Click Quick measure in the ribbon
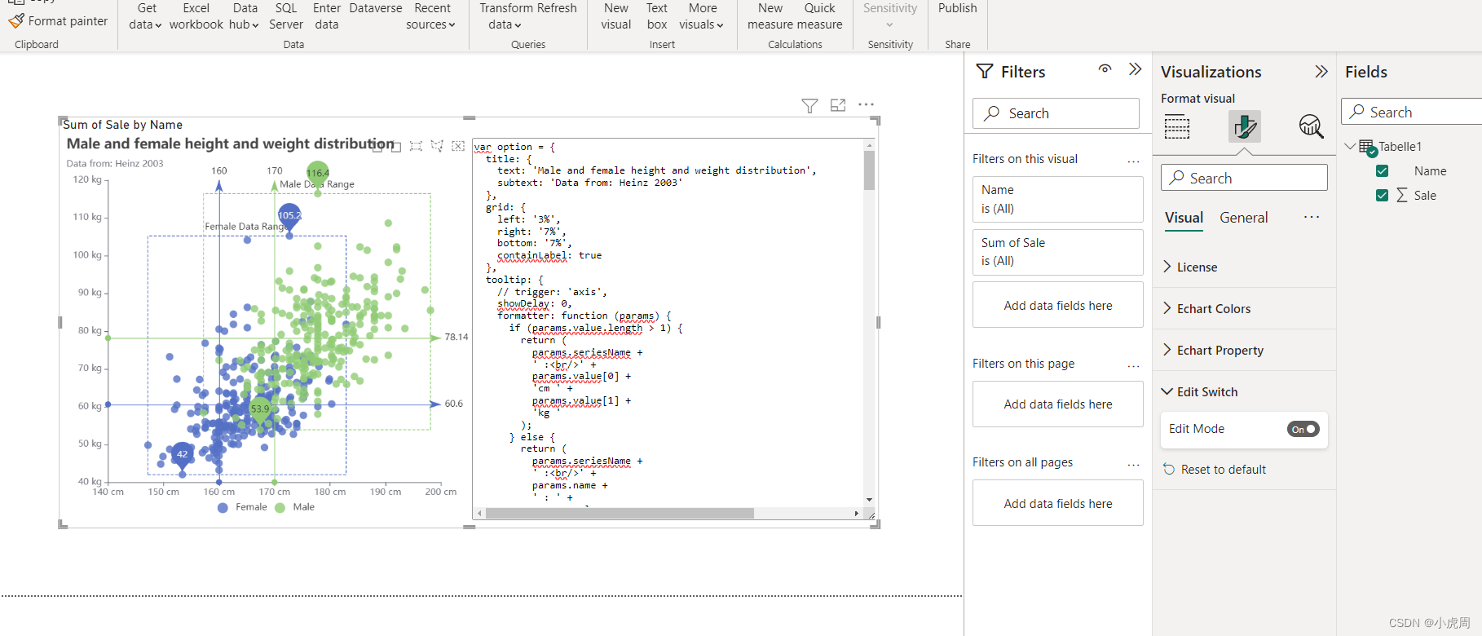Image resolution: width=1482 pixels, height=636 pixels. click(x=820, y=16)
